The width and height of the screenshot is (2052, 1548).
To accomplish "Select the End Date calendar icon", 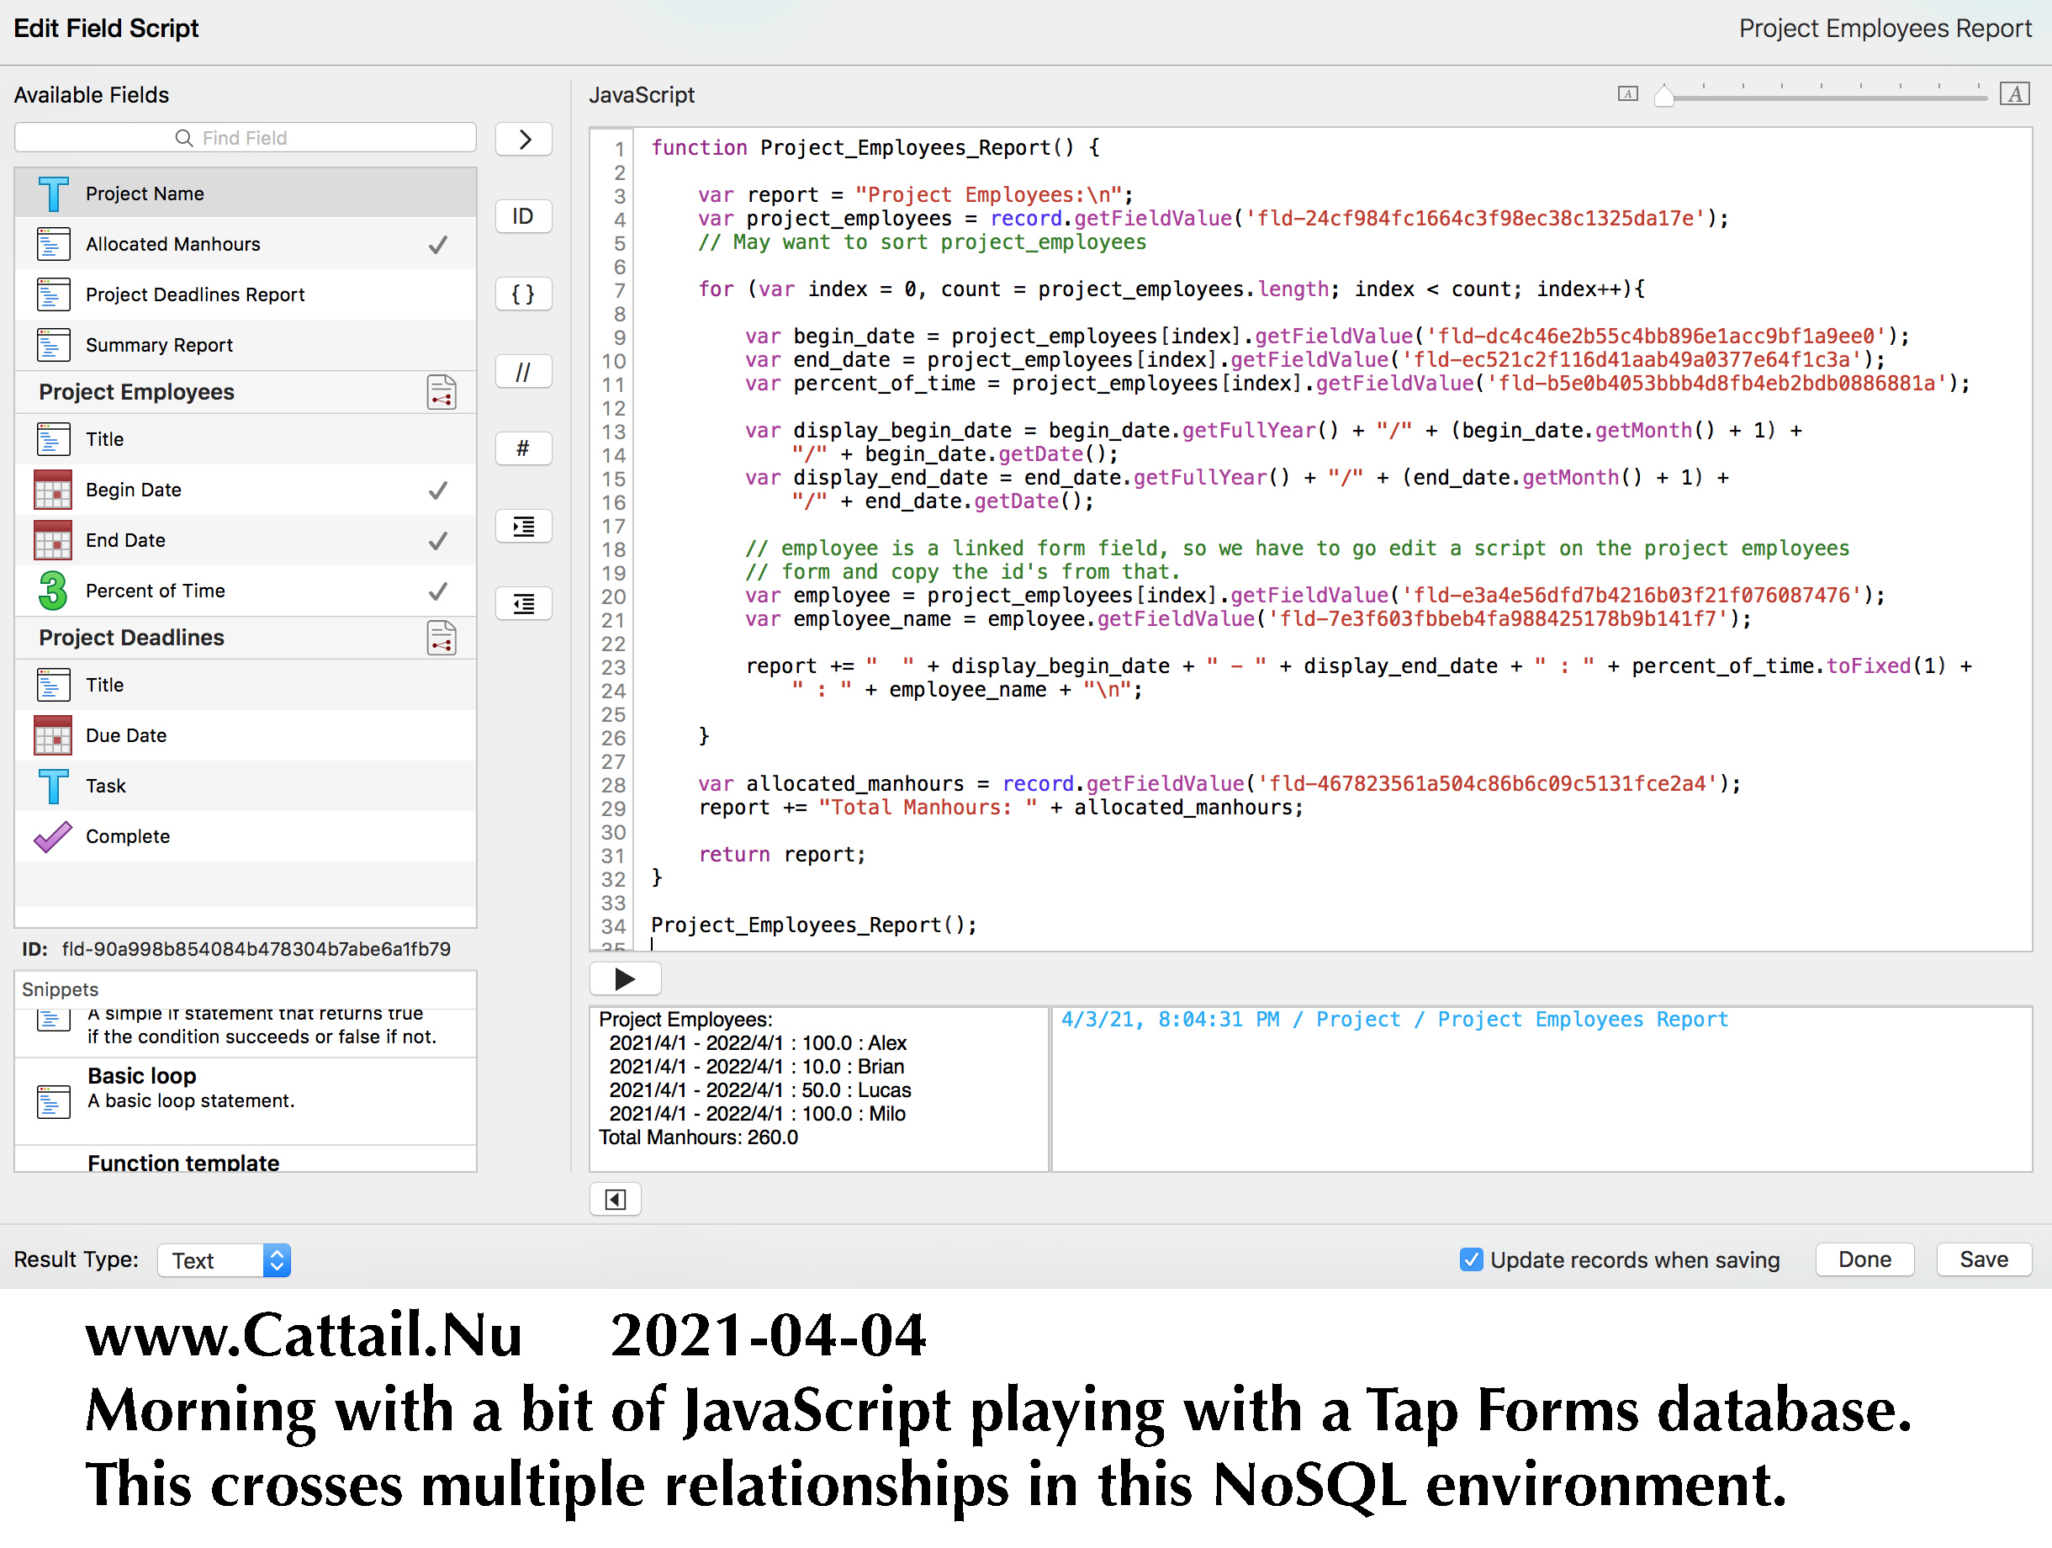I will (x=53, y=540).
